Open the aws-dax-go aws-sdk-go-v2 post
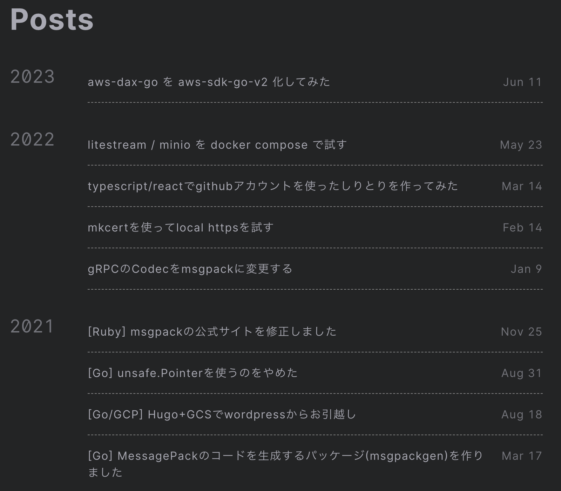Screen dimensions: 561x491 (209, 82)
